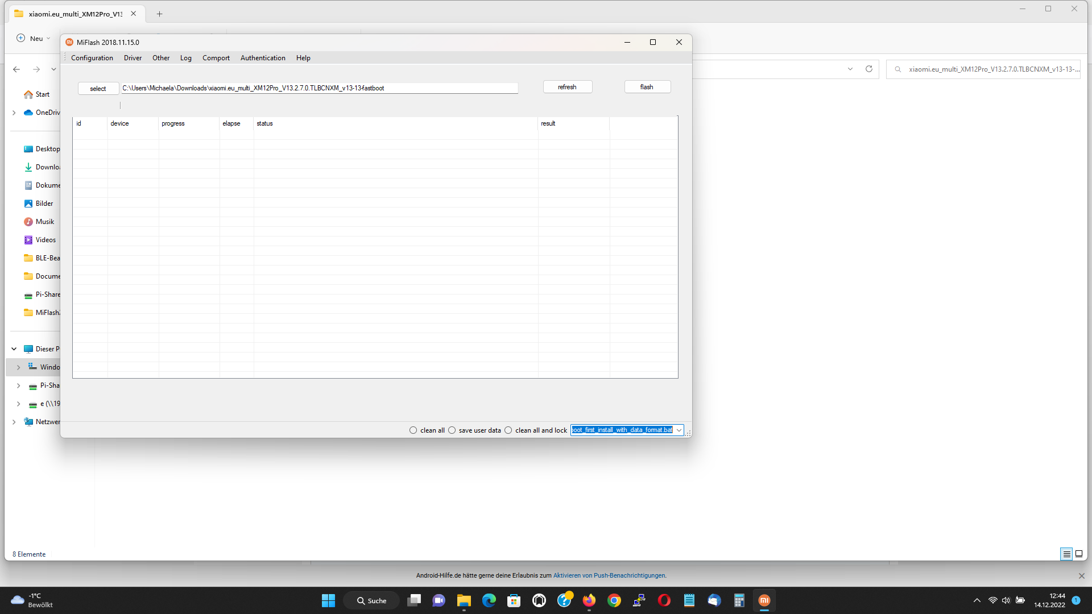The width and height of the screenshot is (1092, 614).
Task: Open the Log menu
Action: point(186,58)
